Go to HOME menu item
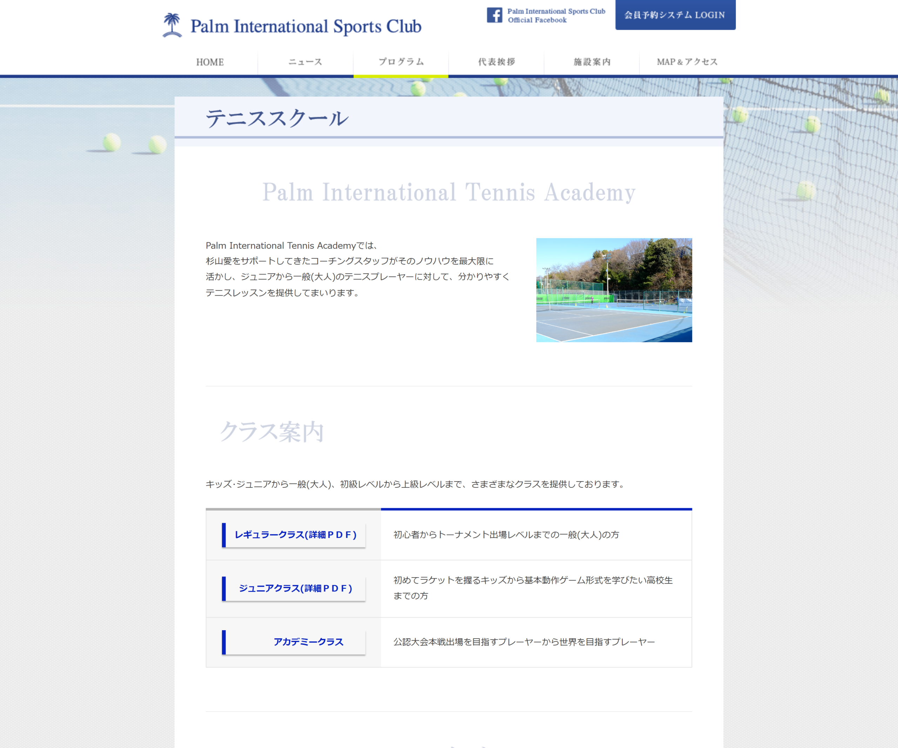Image resolution: width=898 pixels, height=748 pixels. tap(210, 62)
